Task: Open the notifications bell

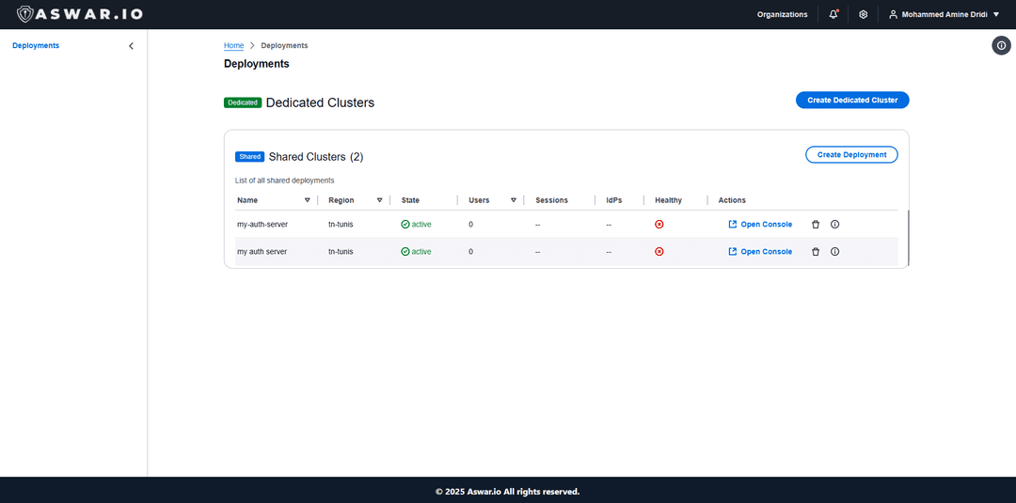Action: point(833,14)
